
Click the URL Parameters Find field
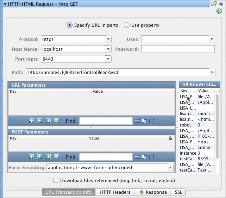pyautogui.click(x=106, y=121)
